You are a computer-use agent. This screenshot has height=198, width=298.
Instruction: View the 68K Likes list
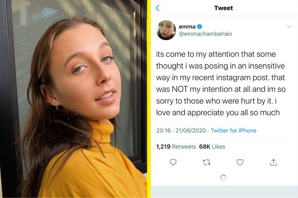click(212, 146)
